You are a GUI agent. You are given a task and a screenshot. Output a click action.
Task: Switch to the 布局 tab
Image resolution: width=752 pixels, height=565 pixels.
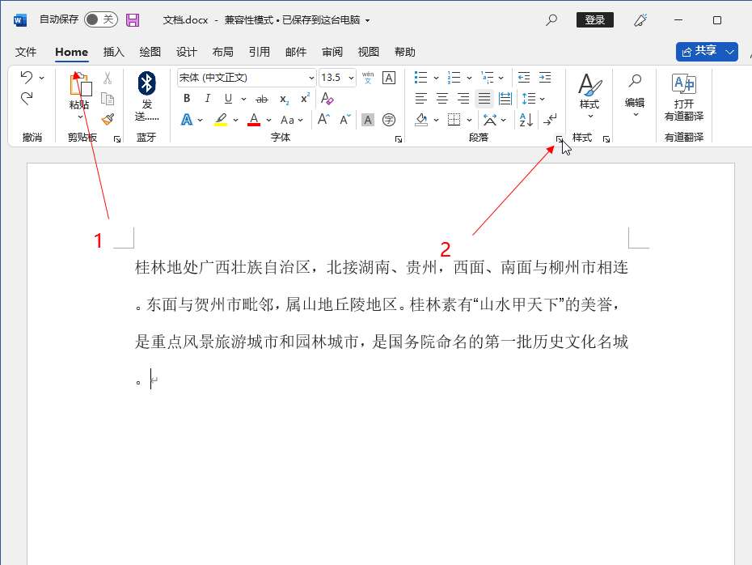tap(223, 52)
